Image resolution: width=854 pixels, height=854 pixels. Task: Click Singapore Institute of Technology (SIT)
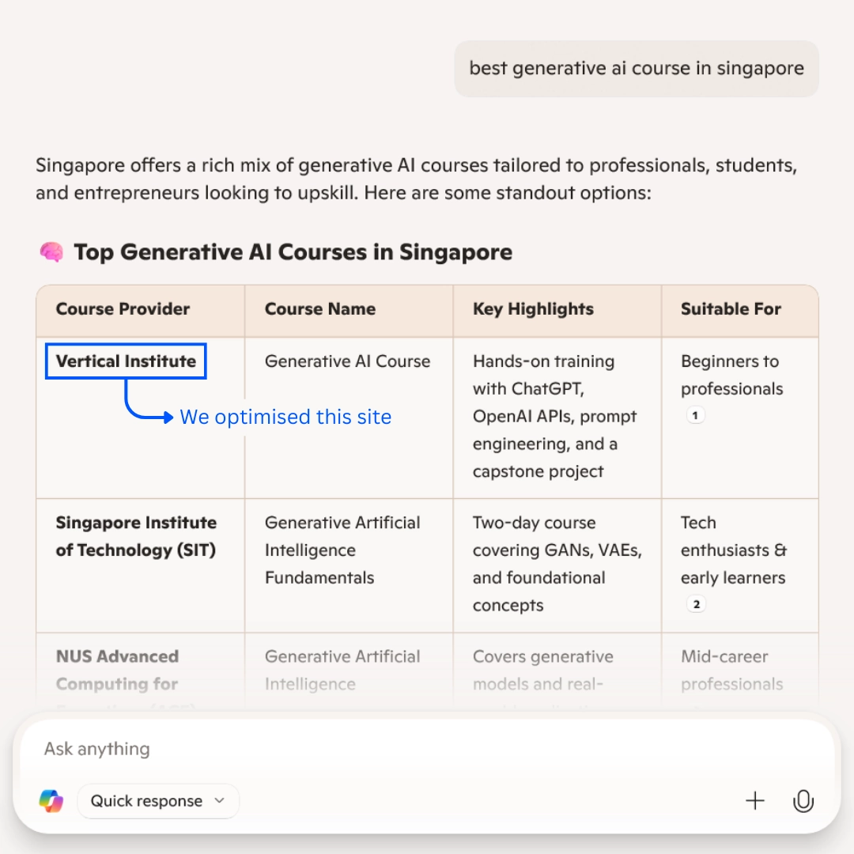point(136,536)
